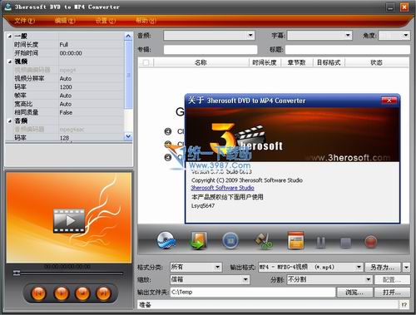416x315 pixels.
Task: Click the audio 码率 value '128'
Action: (x=64, y=138)
